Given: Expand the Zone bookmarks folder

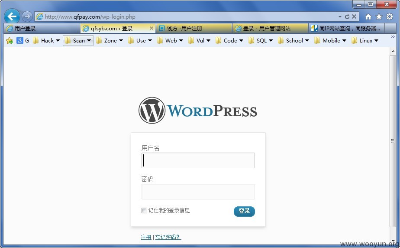Looking at the screenshot, I should click(110, 40).
